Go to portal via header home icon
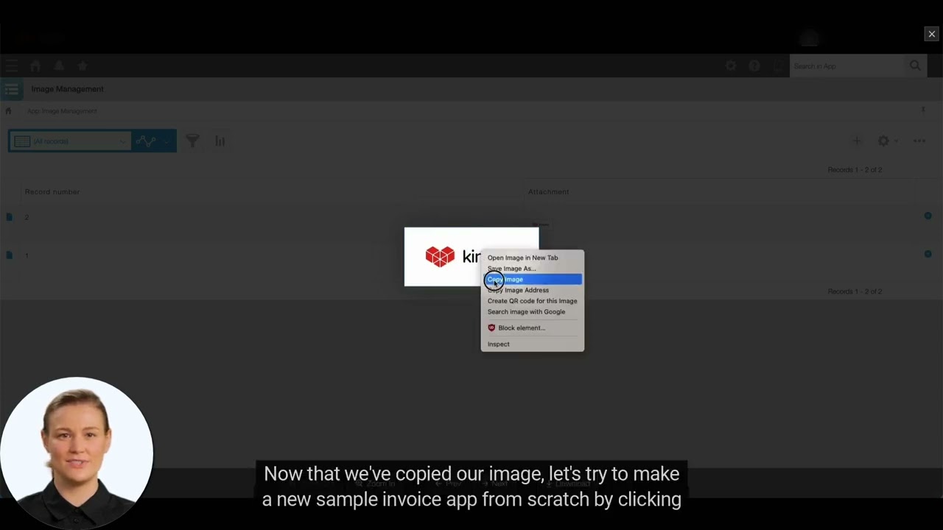 tap(35, 66)
